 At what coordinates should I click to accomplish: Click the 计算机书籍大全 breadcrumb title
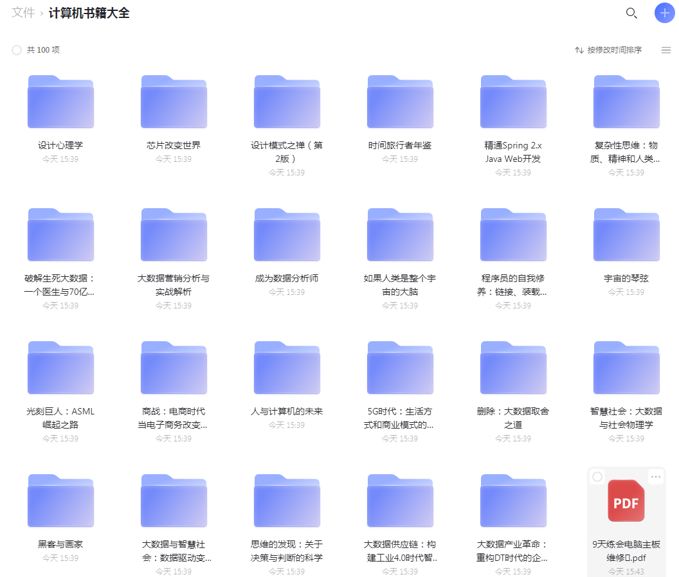(x=89, y=13)
